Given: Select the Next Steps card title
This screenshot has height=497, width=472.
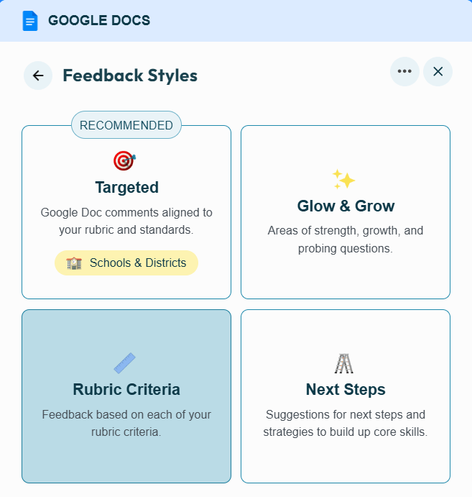Looking at the screenshot, I should click(x=346, y=390).
